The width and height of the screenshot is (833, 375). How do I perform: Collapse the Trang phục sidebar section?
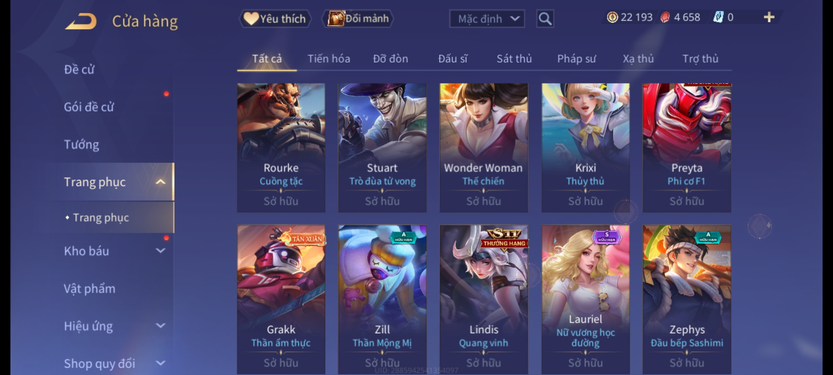click(160, 182)
